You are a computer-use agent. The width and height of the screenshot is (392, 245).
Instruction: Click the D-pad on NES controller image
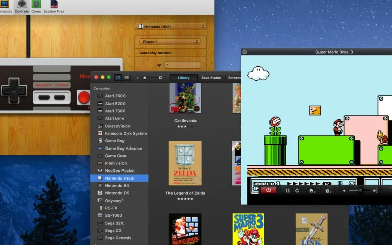point(14,90)
